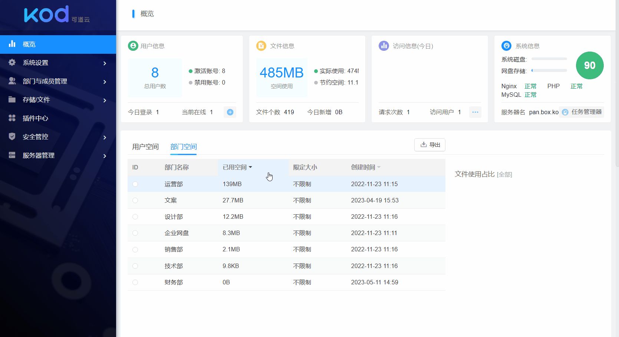The width and height of the screenshot is (619, 337).
Task: Click the plugin center icon
Action: coord(12,118)
